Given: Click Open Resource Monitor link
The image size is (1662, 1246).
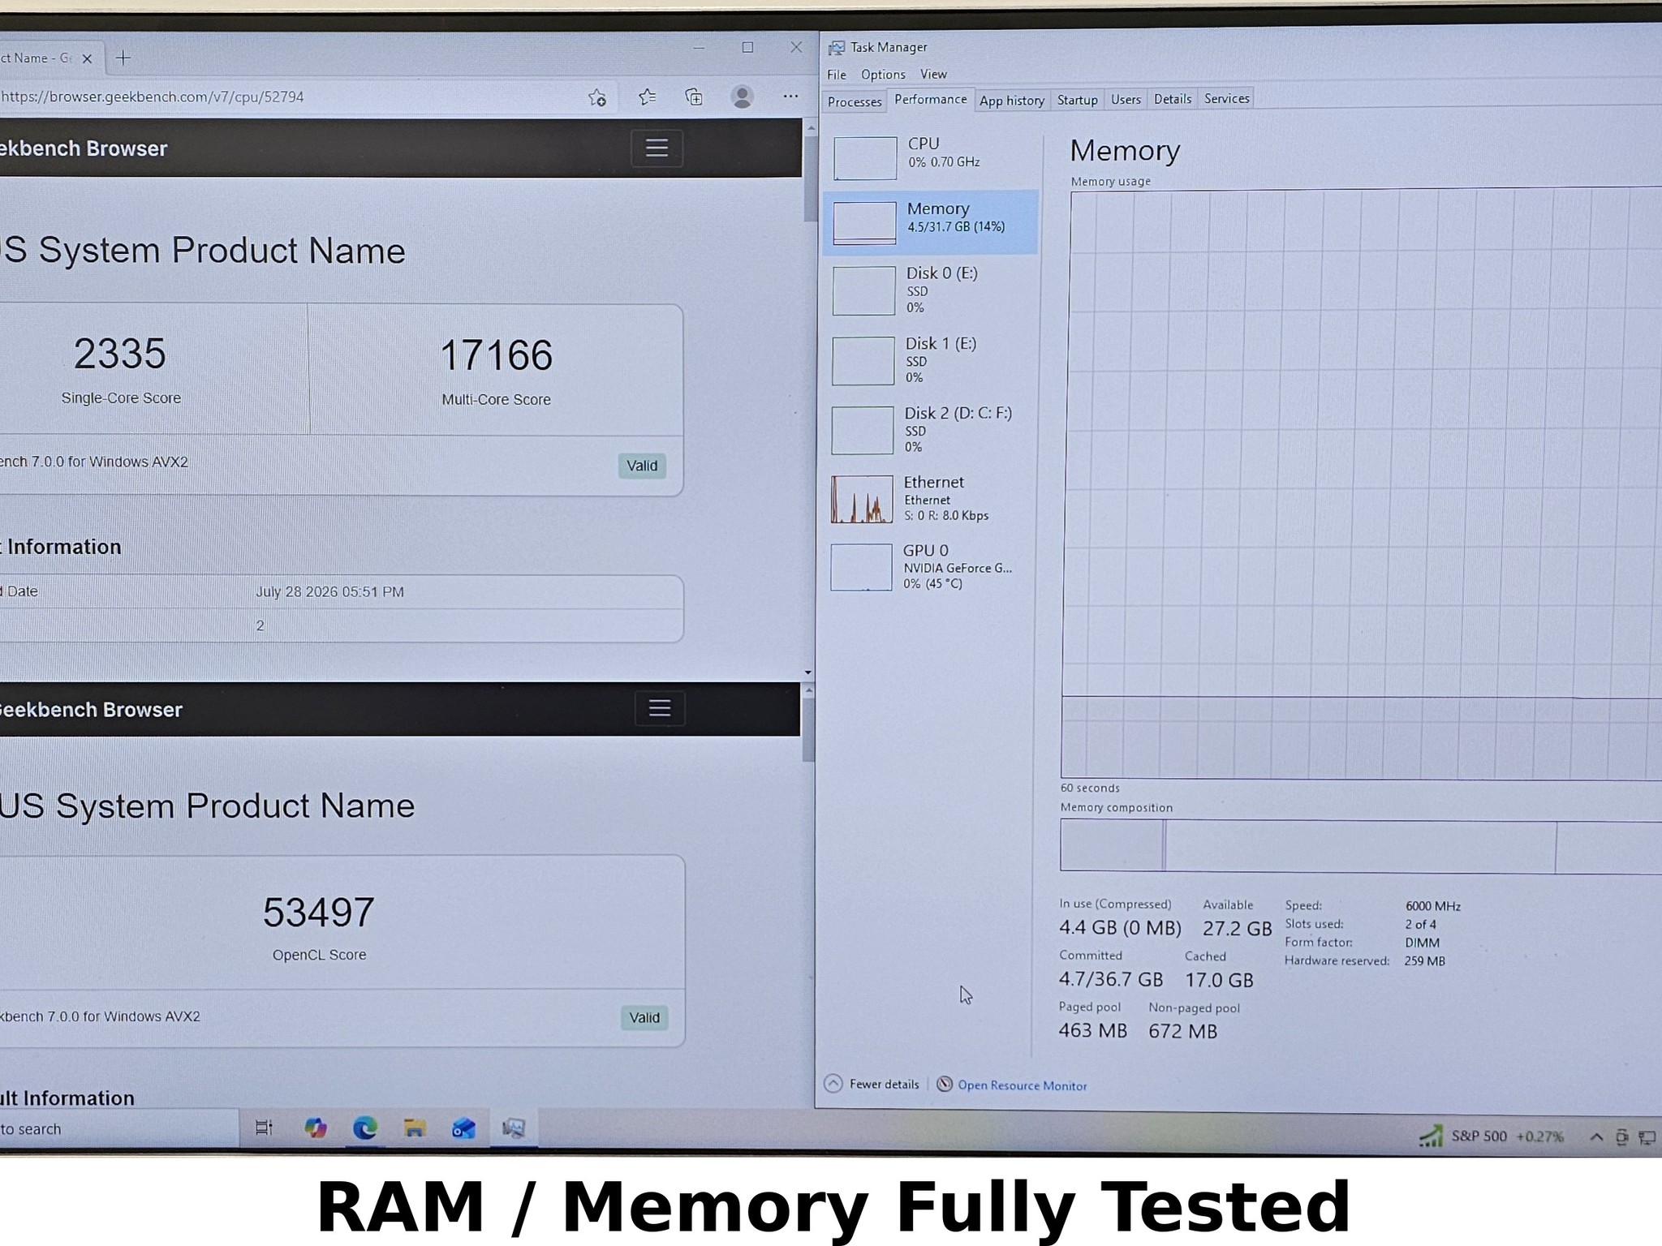Looking at the screenshot, I should point(1022,1085).
